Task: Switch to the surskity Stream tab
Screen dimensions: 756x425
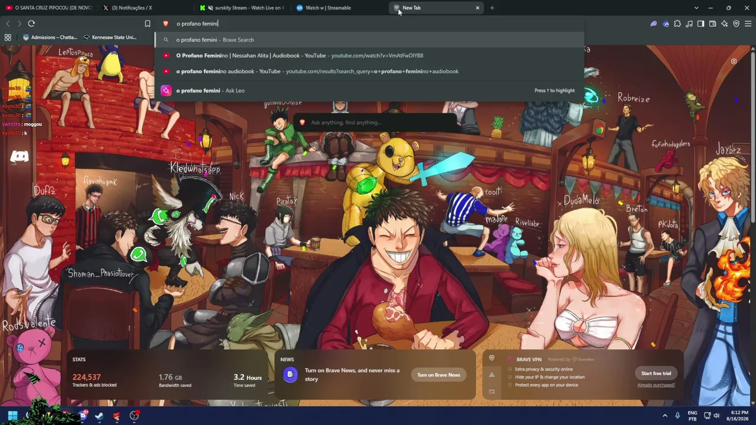Action: point(243,8)
